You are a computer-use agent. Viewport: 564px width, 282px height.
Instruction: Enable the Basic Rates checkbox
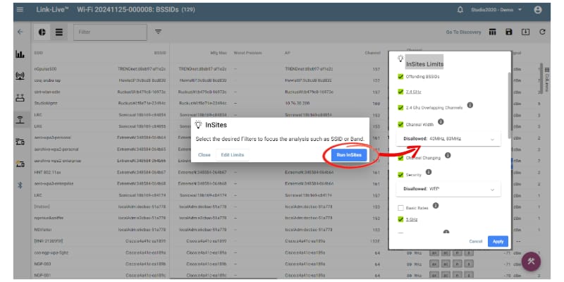tap(400, 207)
